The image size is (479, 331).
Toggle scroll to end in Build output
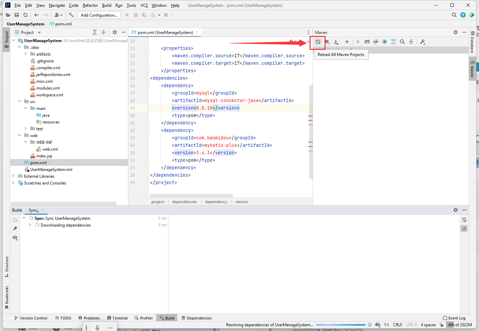coord(464,229)
